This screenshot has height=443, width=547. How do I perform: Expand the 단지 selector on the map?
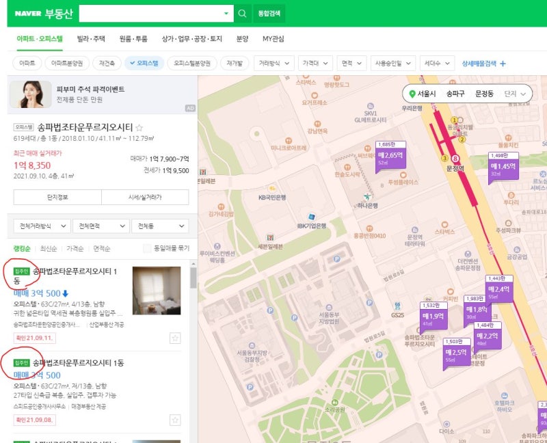click(x=515, y=94)
